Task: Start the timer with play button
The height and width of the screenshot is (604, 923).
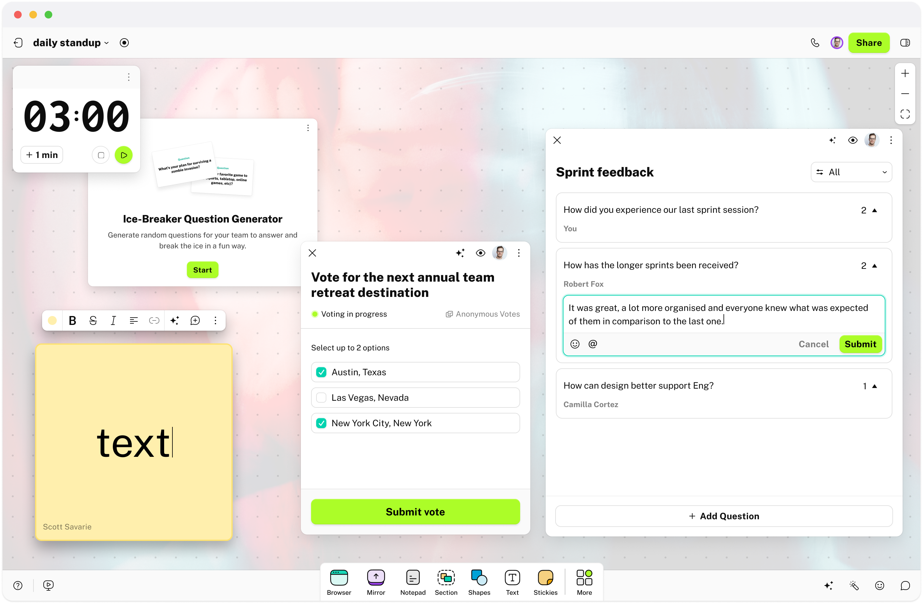Action: click(x=124, y=155)
